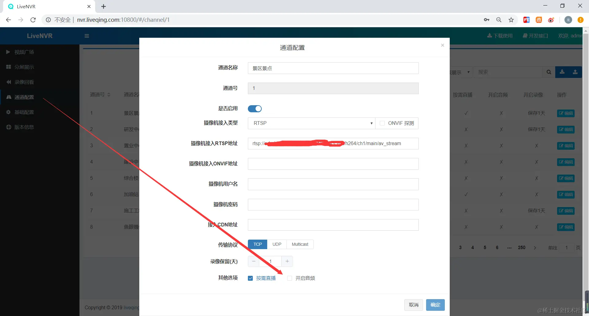Confirm settings with the 确定 button
Viewport: 589px width, 316px height.
[x=435, y=305]
